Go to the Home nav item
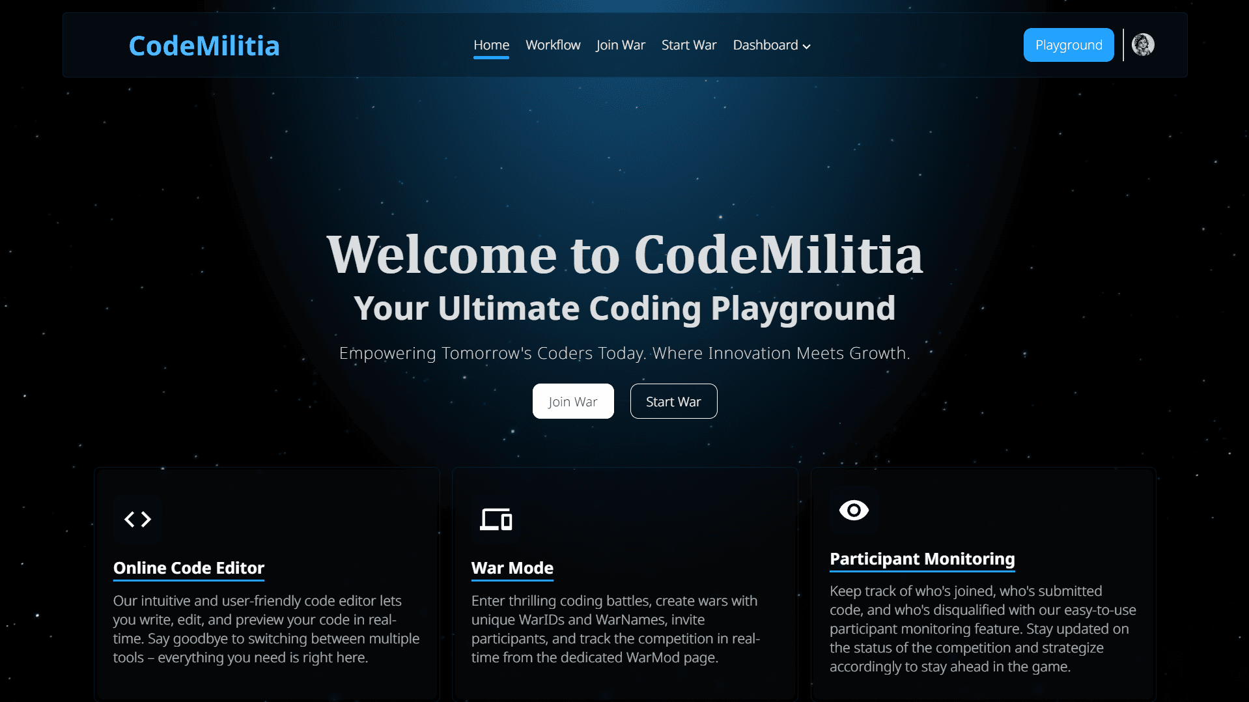The width and height of the screenshot is (1249, 702). pos(491,45)
